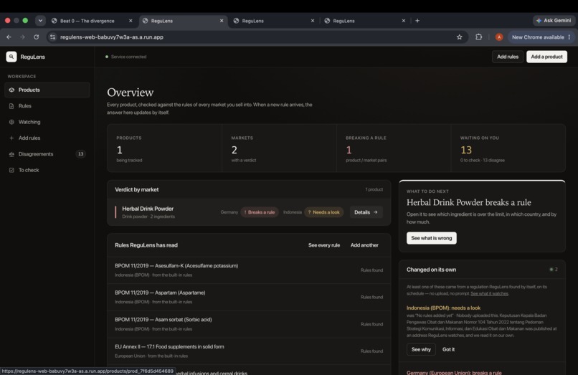Bookmark this page with the star icon
The image size is (578, 375).
click(459, 37)
